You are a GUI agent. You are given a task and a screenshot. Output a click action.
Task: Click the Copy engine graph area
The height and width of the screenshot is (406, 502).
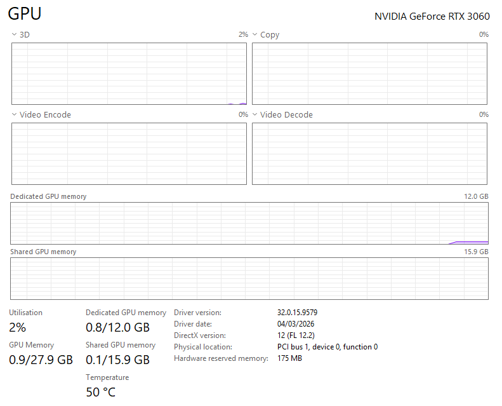[x=369, y=74]
